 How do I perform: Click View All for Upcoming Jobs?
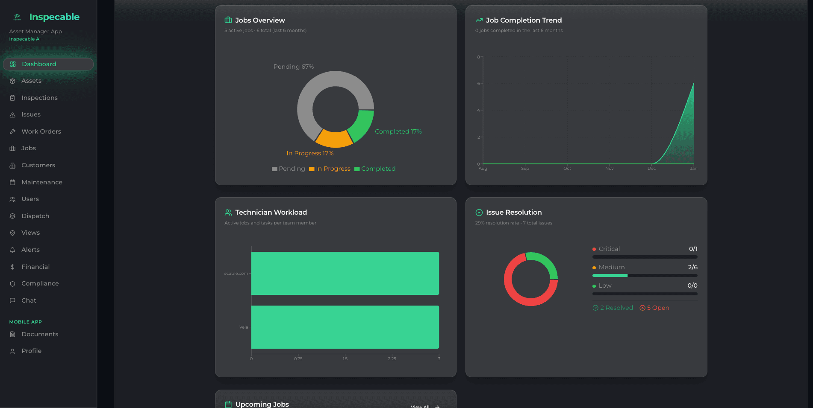(x=425, y=406)
